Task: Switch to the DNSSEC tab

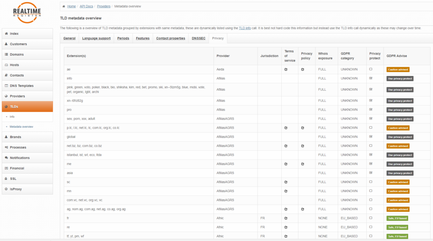Action: (199, 38)
